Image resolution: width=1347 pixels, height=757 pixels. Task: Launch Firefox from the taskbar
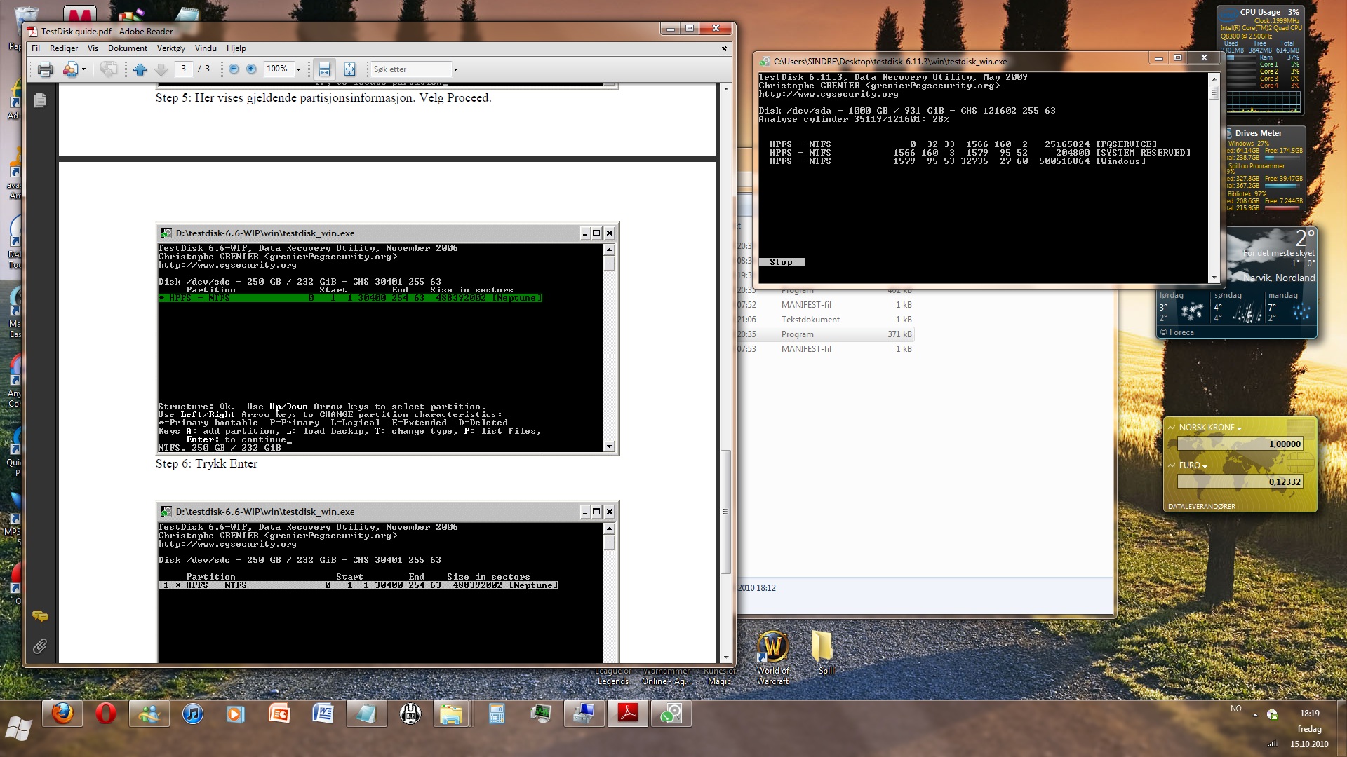tap(62, 714)
